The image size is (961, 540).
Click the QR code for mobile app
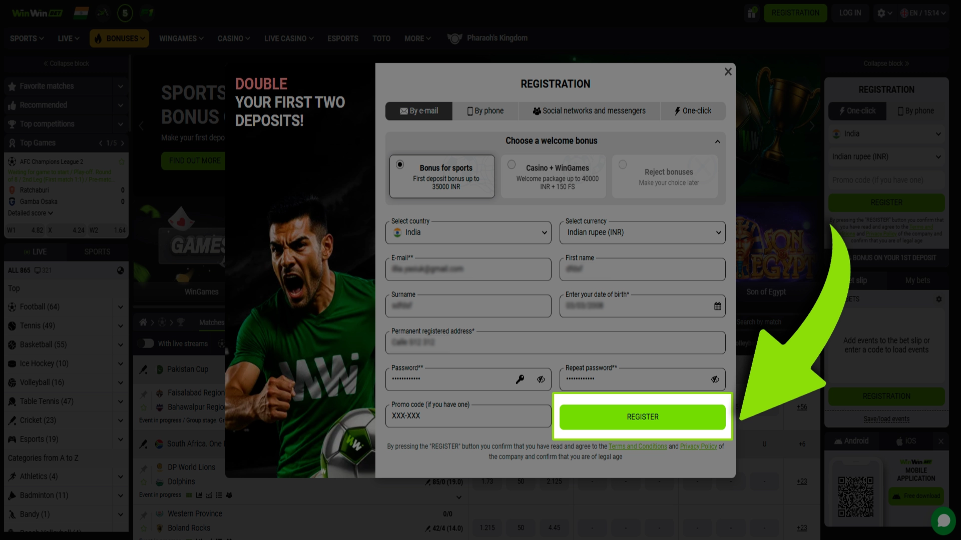pos(856,496)
